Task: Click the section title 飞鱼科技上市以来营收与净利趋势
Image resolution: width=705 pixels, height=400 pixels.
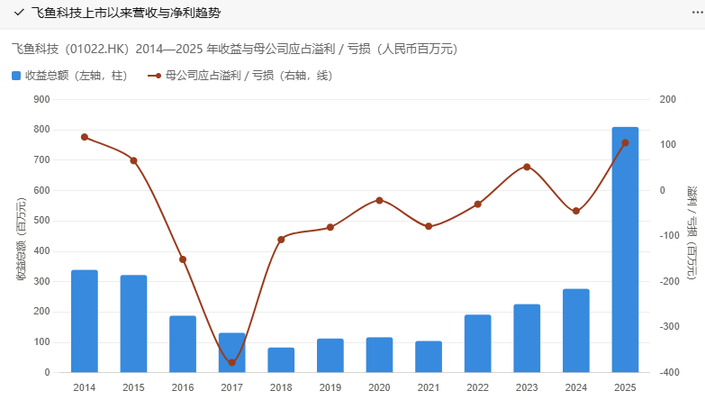Action: pos(126,13)
